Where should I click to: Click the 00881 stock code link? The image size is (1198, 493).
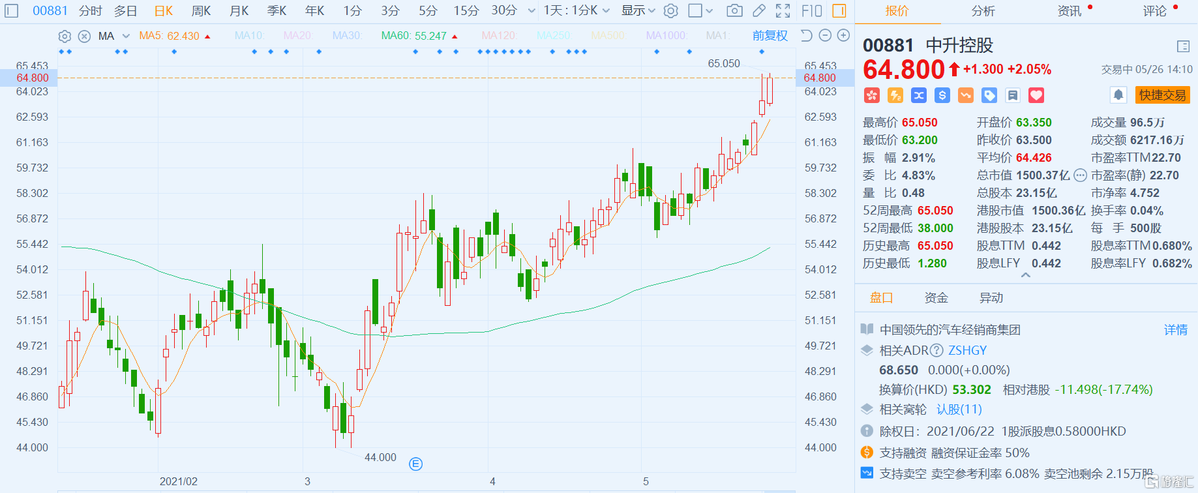point(50,10)
